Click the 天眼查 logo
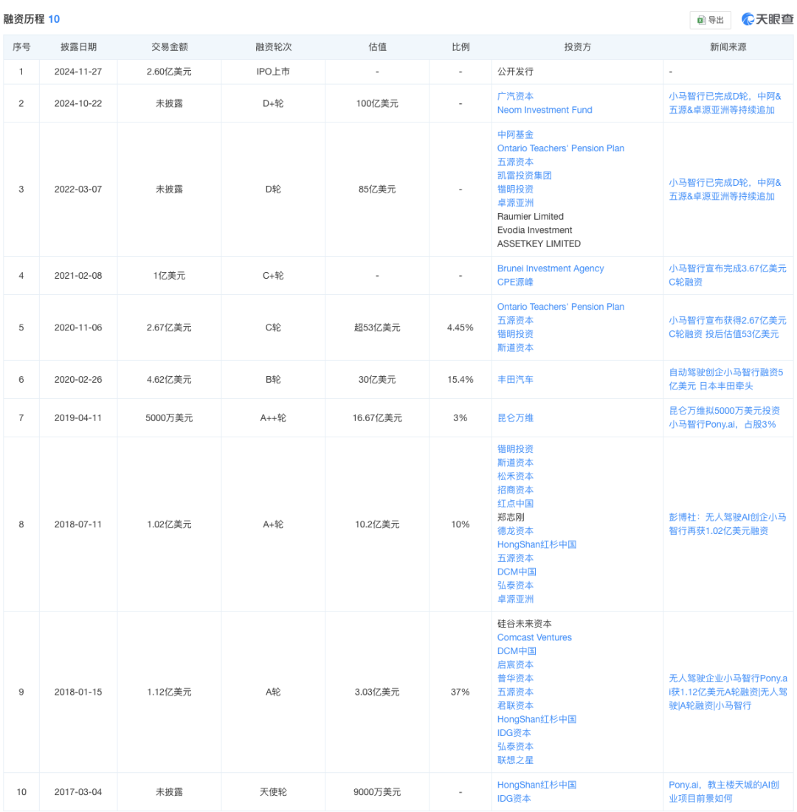Image resolution: width=797 pixels, height=812 pixels. (767, 19)
